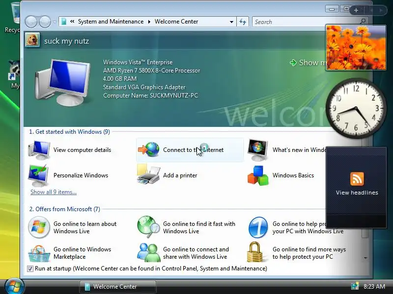
Task: Expand the breadcrumb double chevron
Action: (x=72, y=22)
